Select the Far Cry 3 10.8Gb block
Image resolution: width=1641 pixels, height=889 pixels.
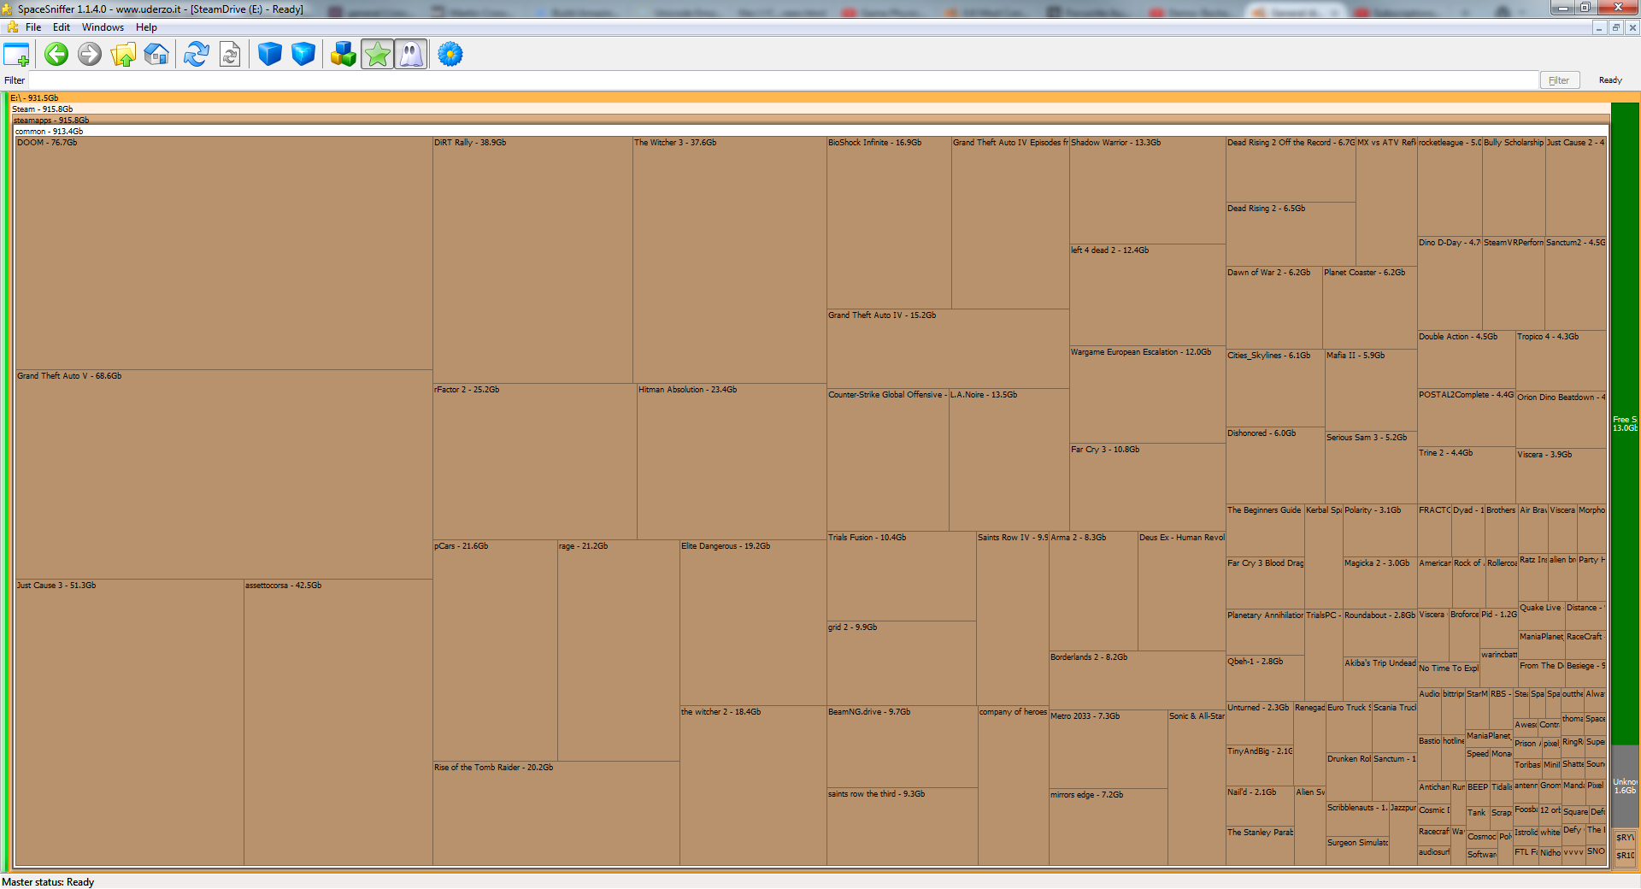coord(1148,487)
